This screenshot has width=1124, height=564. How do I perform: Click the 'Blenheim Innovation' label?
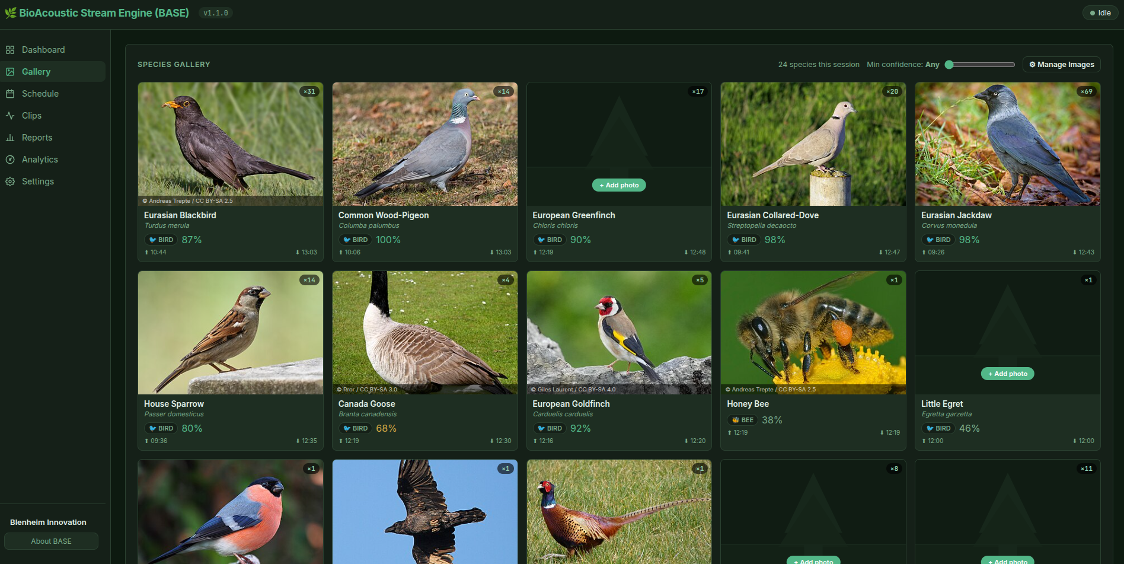point(48,522)
